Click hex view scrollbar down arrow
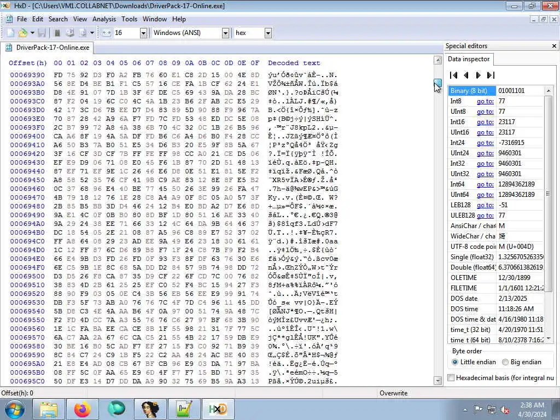Viewport: 560px width, 420px height. click(437, 381)
